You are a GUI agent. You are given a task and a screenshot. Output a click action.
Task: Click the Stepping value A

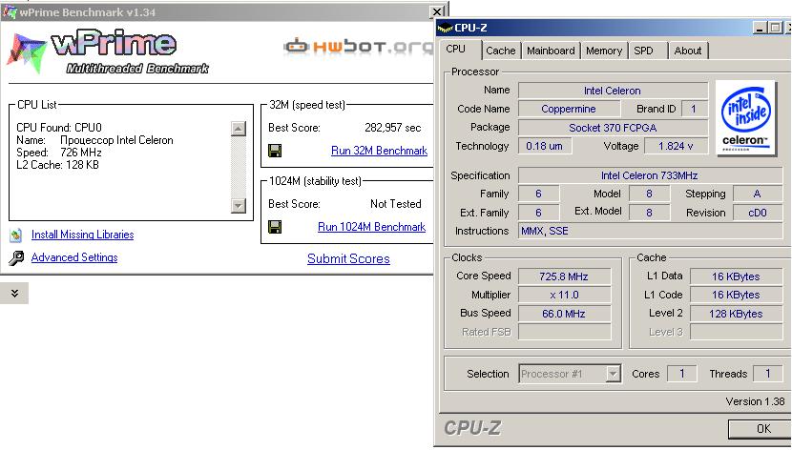pyautogui.click(x=758, y=194)
